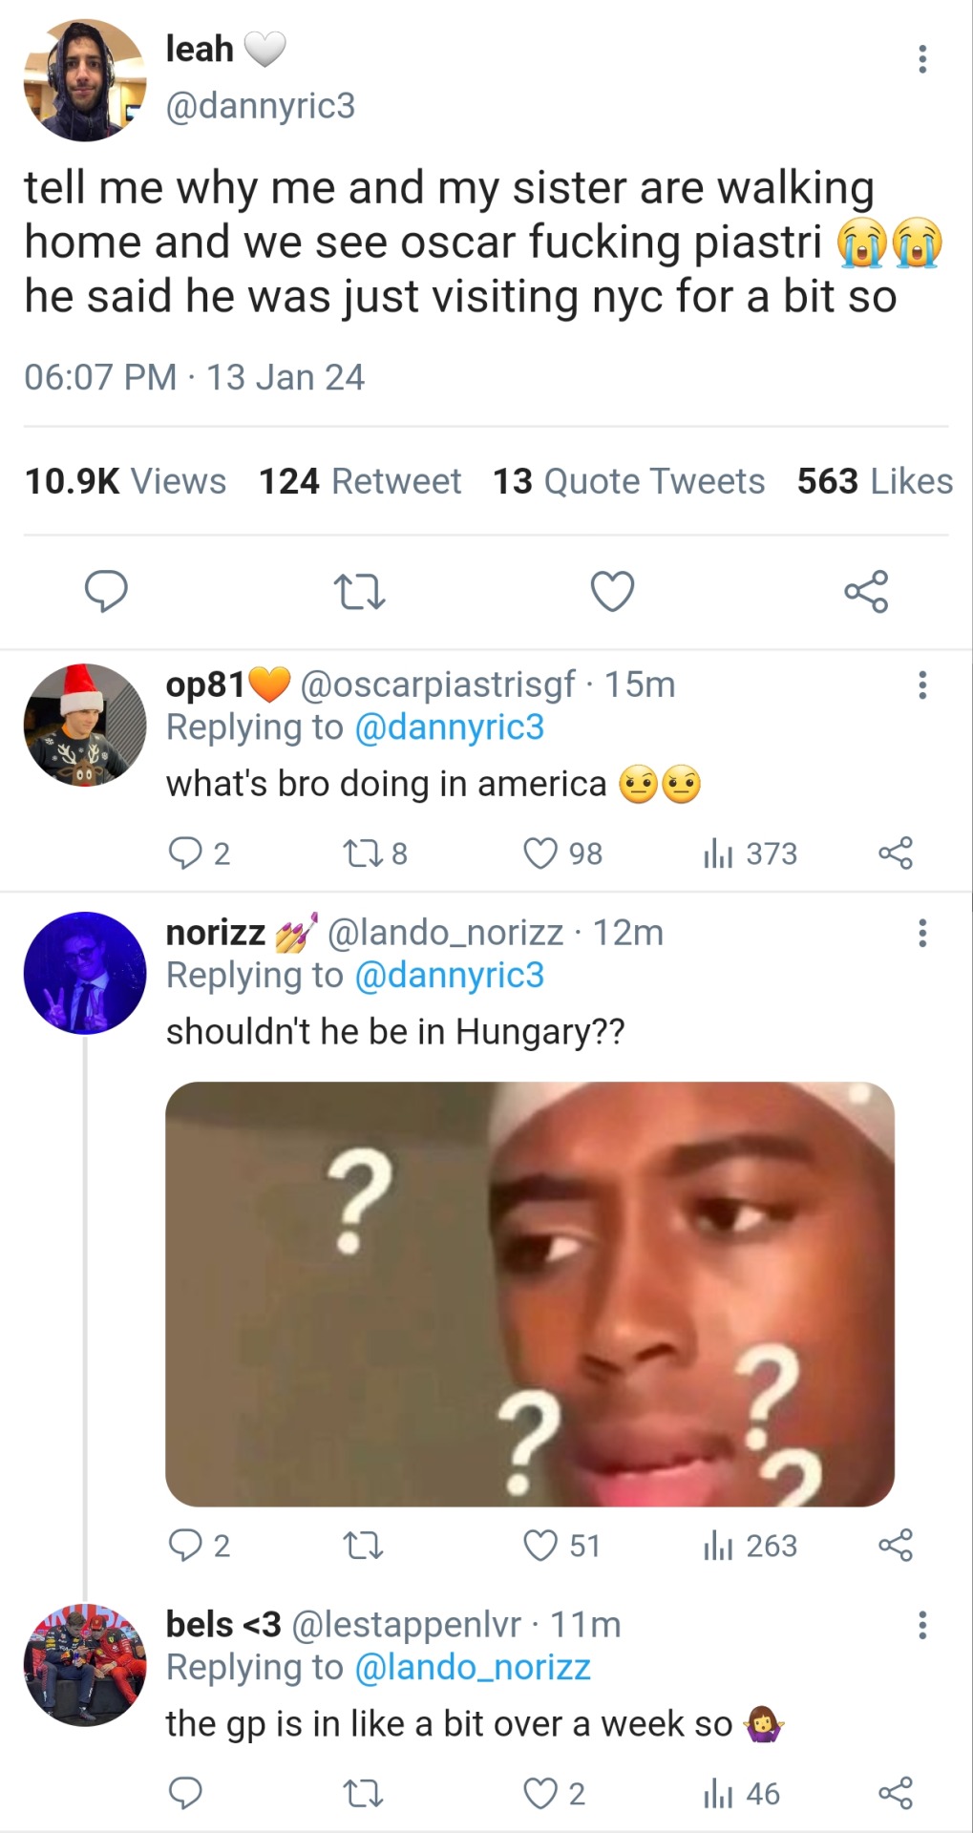Retweet leah's main tweet

pos(361,592)
